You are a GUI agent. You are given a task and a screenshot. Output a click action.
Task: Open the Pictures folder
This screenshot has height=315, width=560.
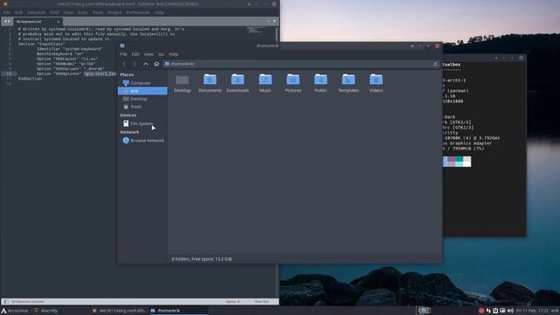tap(293, 83)
